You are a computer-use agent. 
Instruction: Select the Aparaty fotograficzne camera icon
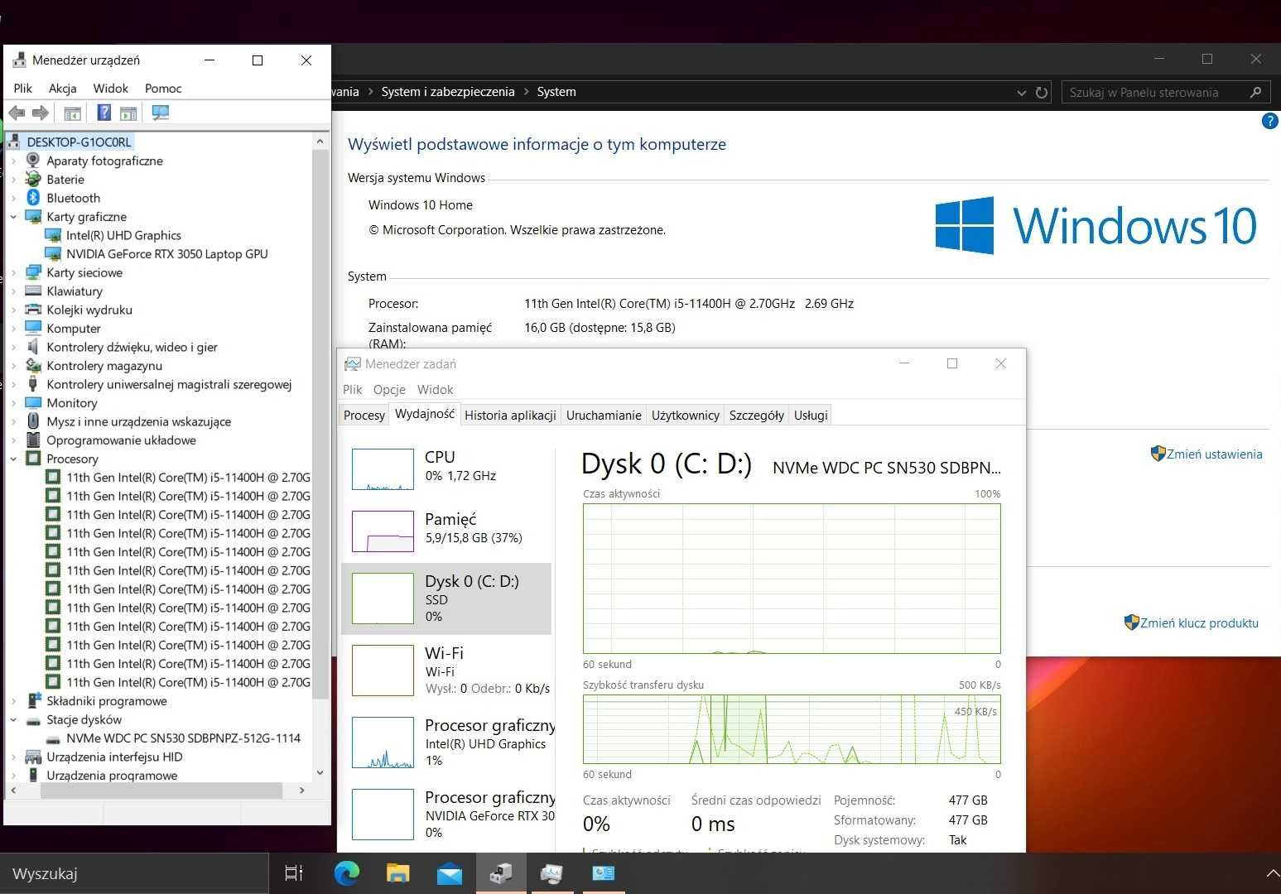tap(33, 161)
